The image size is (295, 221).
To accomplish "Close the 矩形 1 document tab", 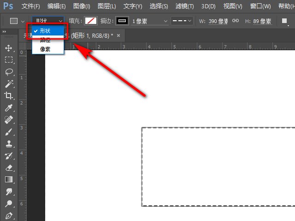I will coord(118,35).
